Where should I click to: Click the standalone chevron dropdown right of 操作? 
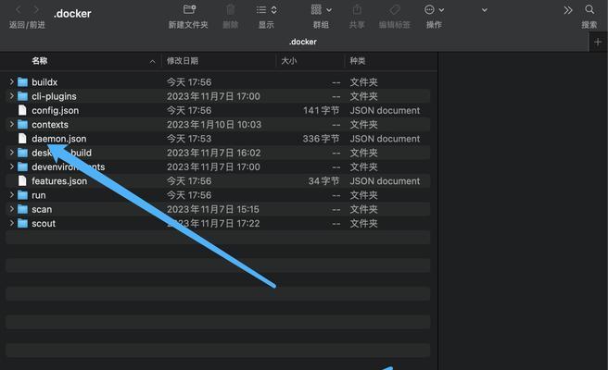tap(485, 10)
